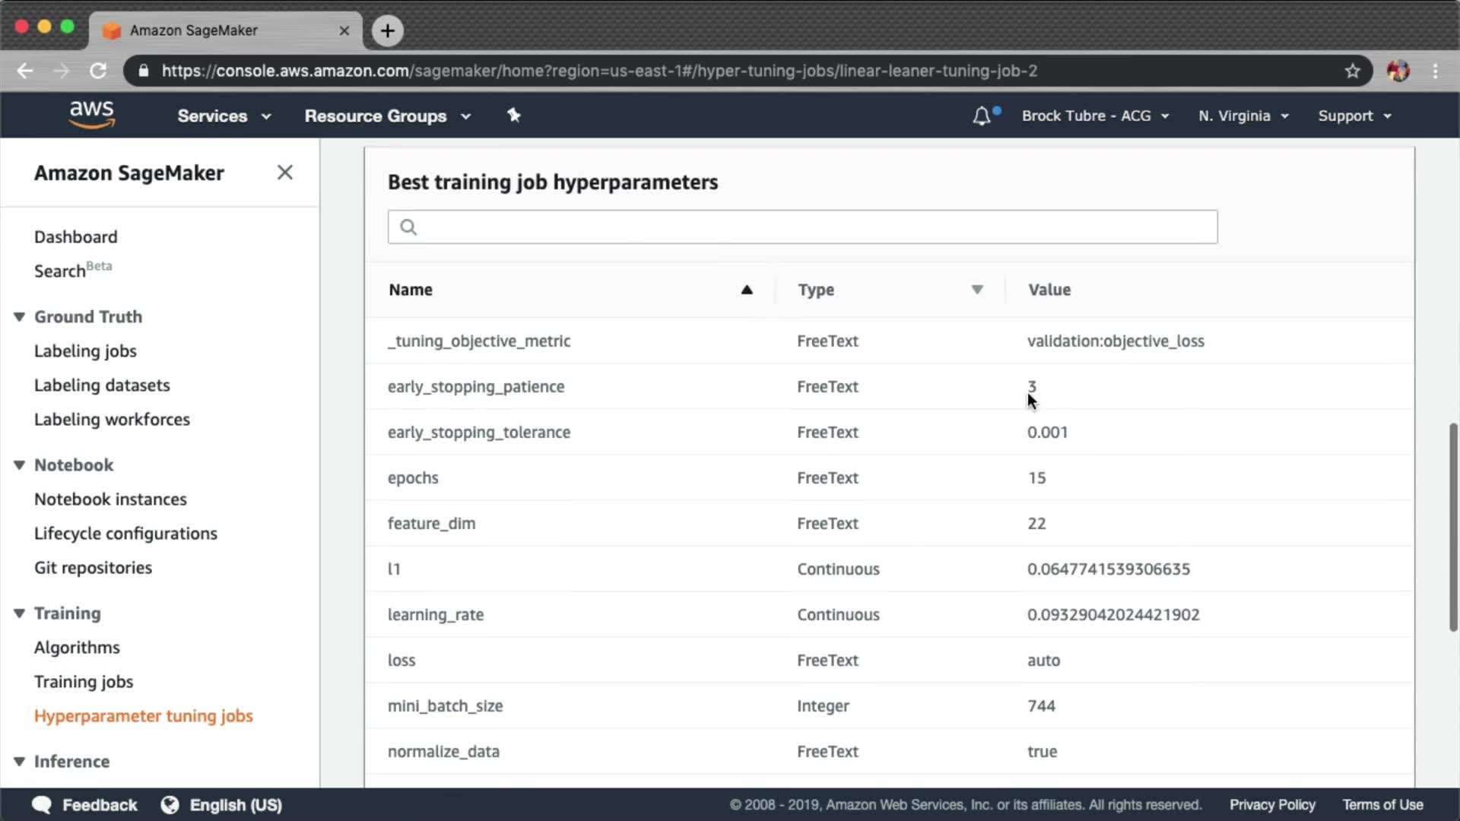Open the N. Virginia region dropdown
Image resolution: width=1460 pixels, height=821 pixels.
1243,116
